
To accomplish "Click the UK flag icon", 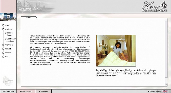I will click(x=165, y=91).
